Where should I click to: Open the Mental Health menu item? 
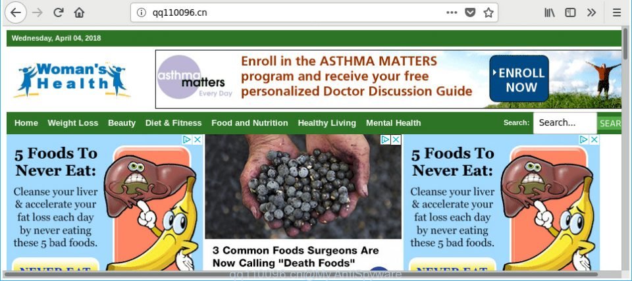[x=394, y=123]
